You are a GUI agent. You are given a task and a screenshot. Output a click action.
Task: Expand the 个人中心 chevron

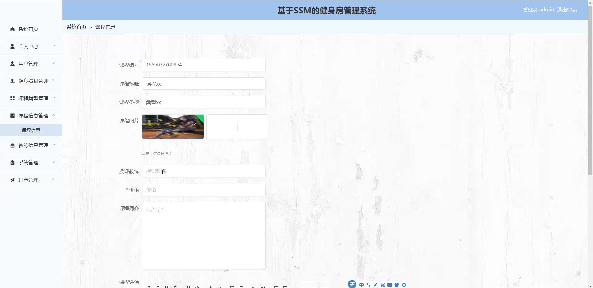[54, 46]
